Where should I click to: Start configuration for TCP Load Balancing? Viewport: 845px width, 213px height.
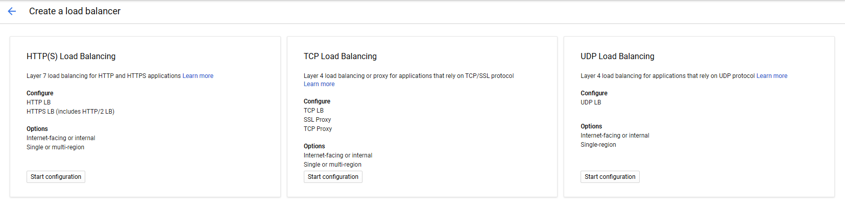(333, 177)
